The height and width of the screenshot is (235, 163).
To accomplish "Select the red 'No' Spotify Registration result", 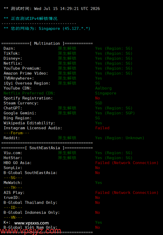I will [98, 98].
